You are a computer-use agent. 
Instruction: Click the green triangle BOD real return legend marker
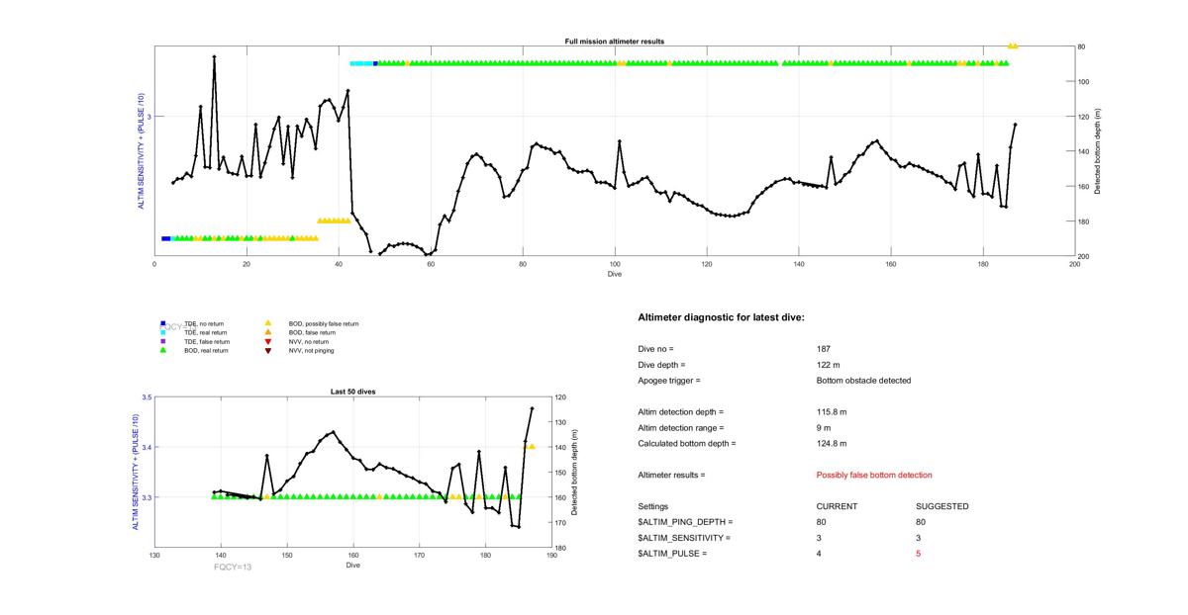point(162,350)
